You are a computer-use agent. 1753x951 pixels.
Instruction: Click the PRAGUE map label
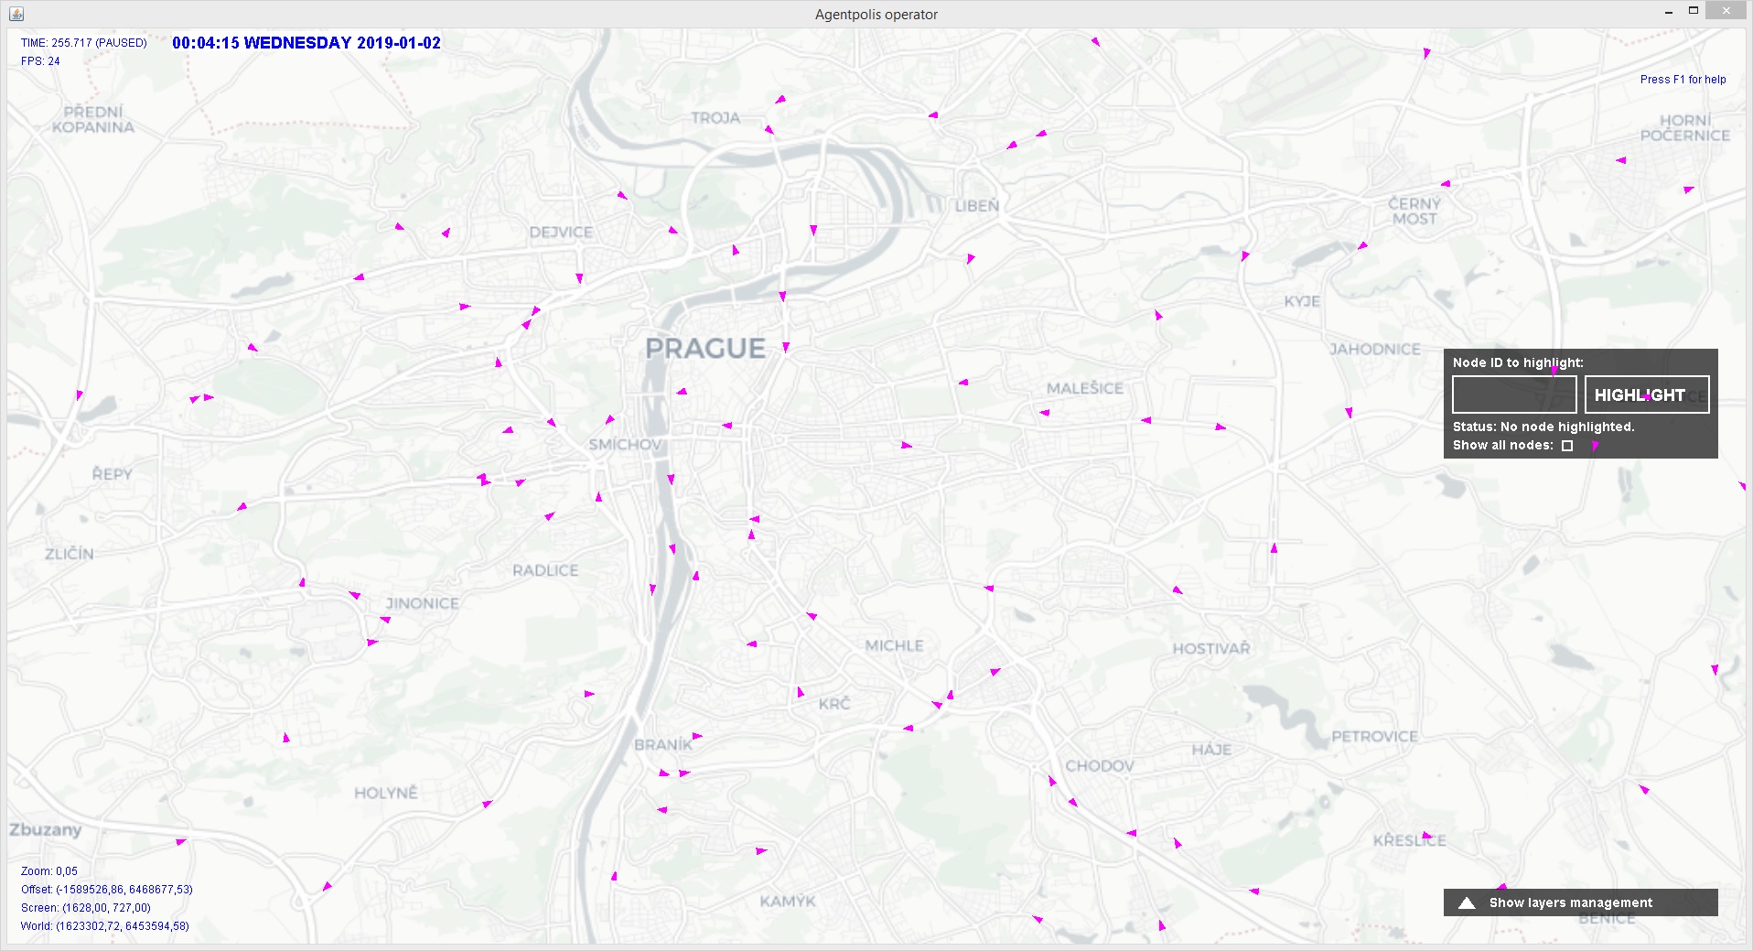pyautogui.click(x=705, y=348)
